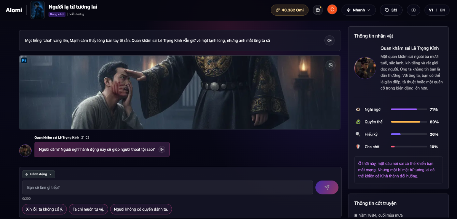This screenshot has height=219, width=457.
Task: Click the 'Thông tin cốt truyện' heading
Action: [376, 203]
